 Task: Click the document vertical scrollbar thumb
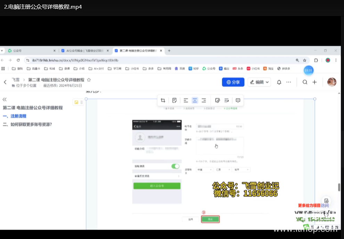click(x=339, y=187)
